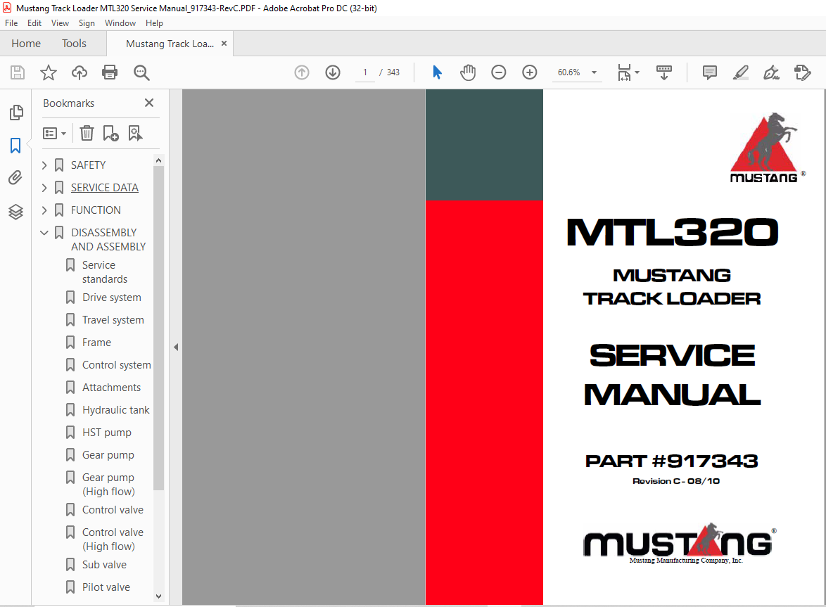Activate the selection arrow tool

(437, 72)
